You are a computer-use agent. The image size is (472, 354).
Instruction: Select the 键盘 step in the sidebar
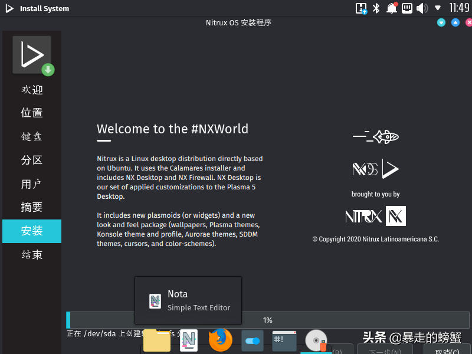pos(32,136)
